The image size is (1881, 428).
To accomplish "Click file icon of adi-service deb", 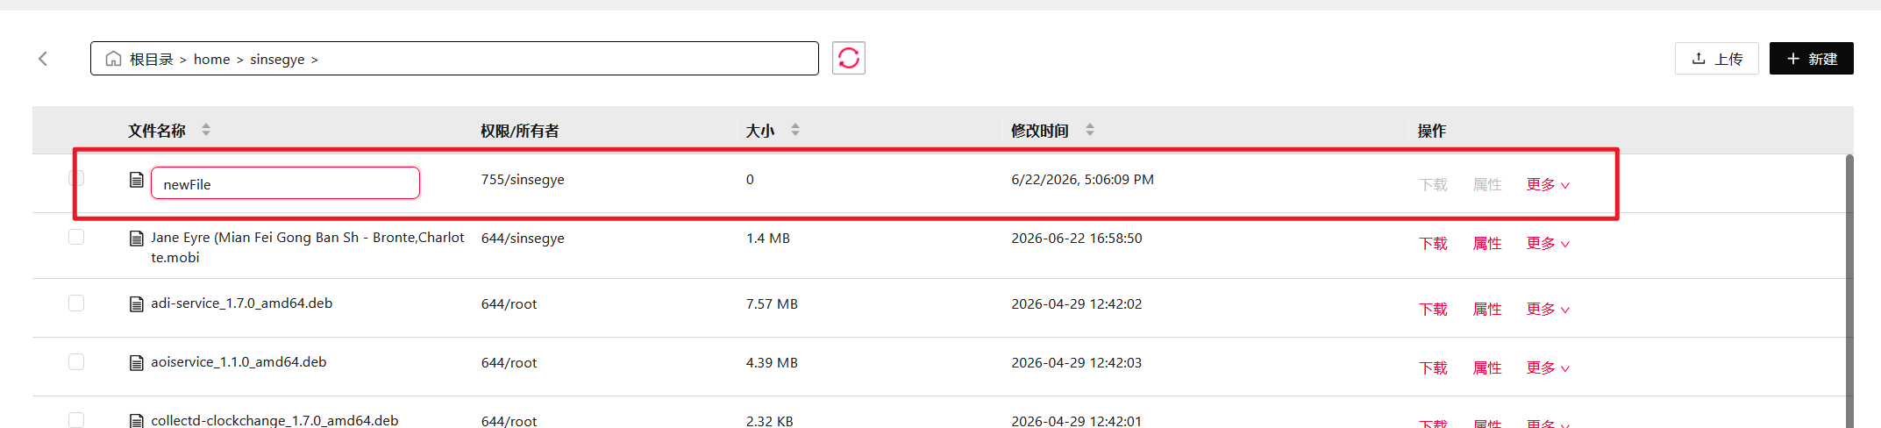I will (x=136, y=304).
